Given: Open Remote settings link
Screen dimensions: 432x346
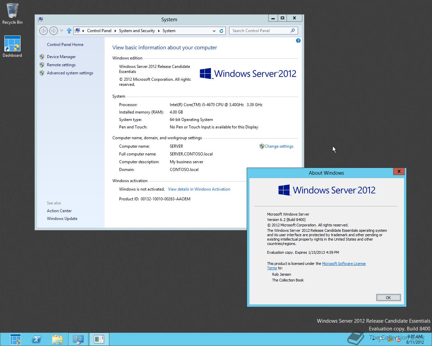Looking at the screenshot, I should tap(61, 65).
